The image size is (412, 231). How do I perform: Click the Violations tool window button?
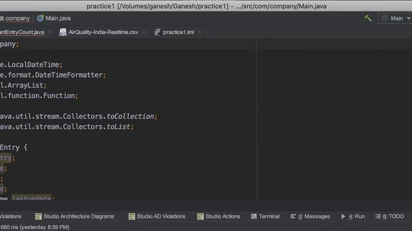(x=10, y=216)
